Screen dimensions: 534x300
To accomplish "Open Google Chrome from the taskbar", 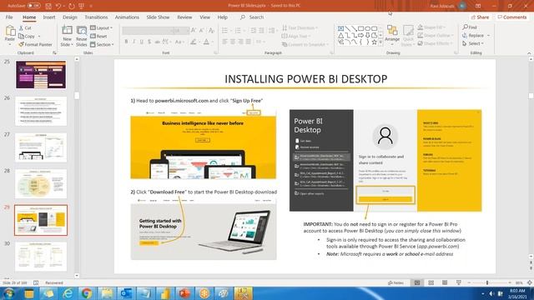I will [x=87, y=293].
